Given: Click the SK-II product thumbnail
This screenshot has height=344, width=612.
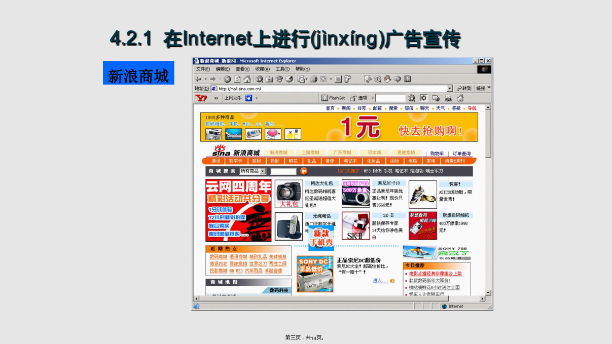Looking at the screenshot, I should coord(355,226).
